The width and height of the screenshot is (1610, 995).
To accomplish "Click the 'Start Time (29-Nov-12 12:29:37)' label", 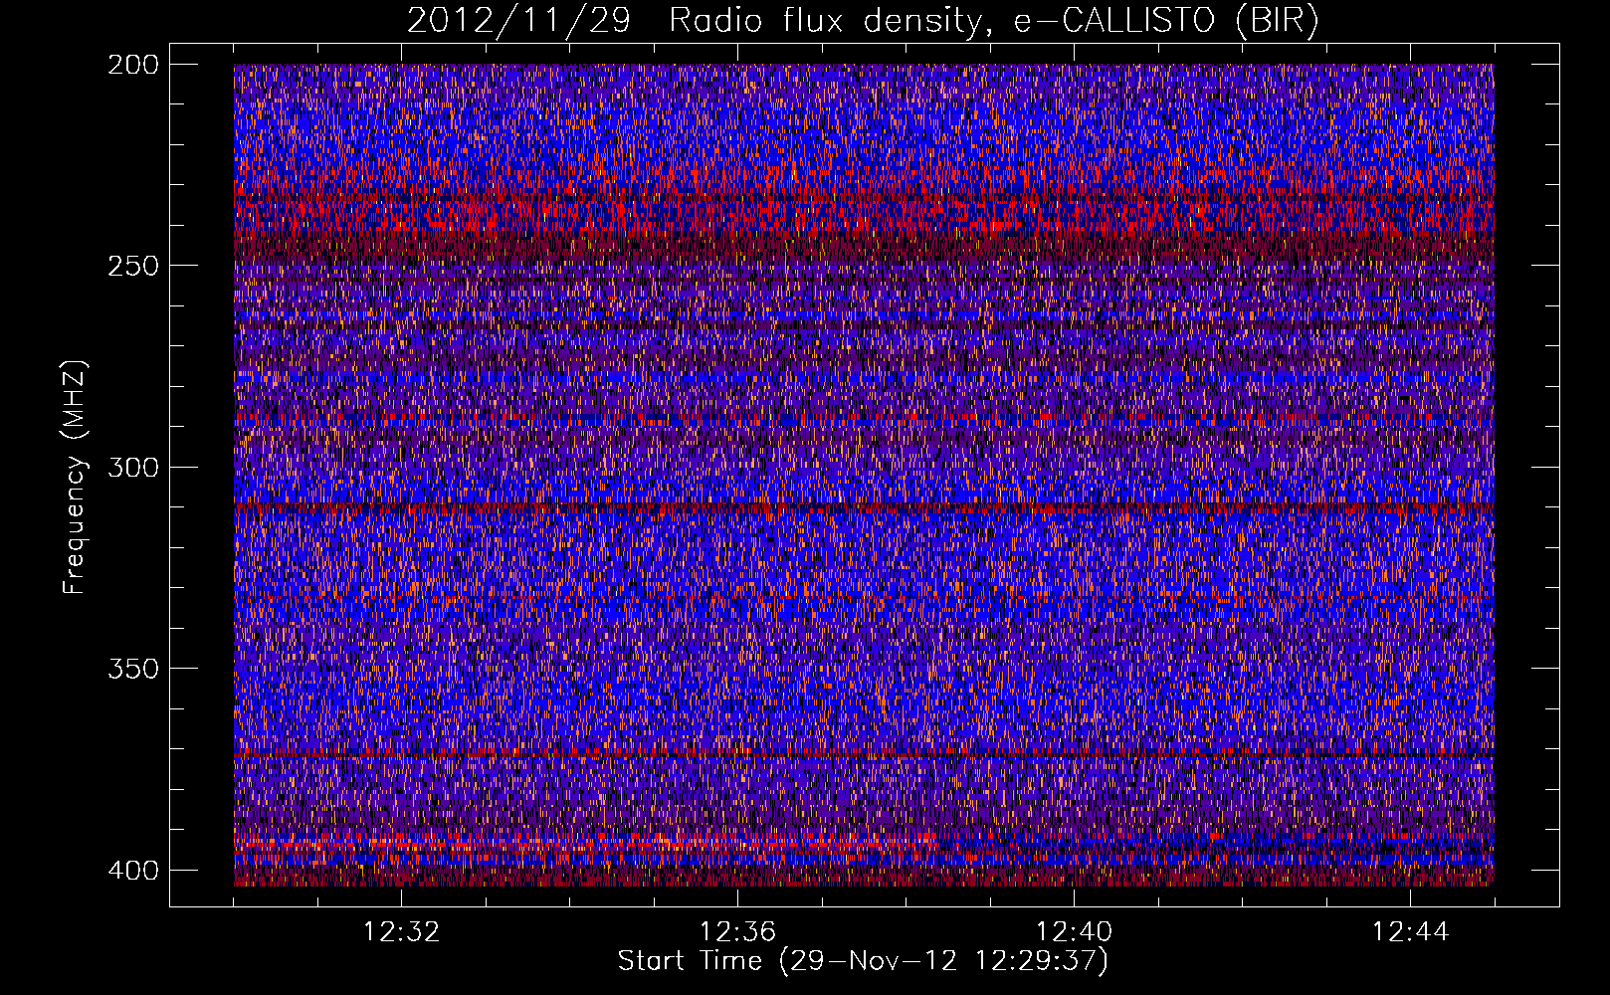I will 863,961.
